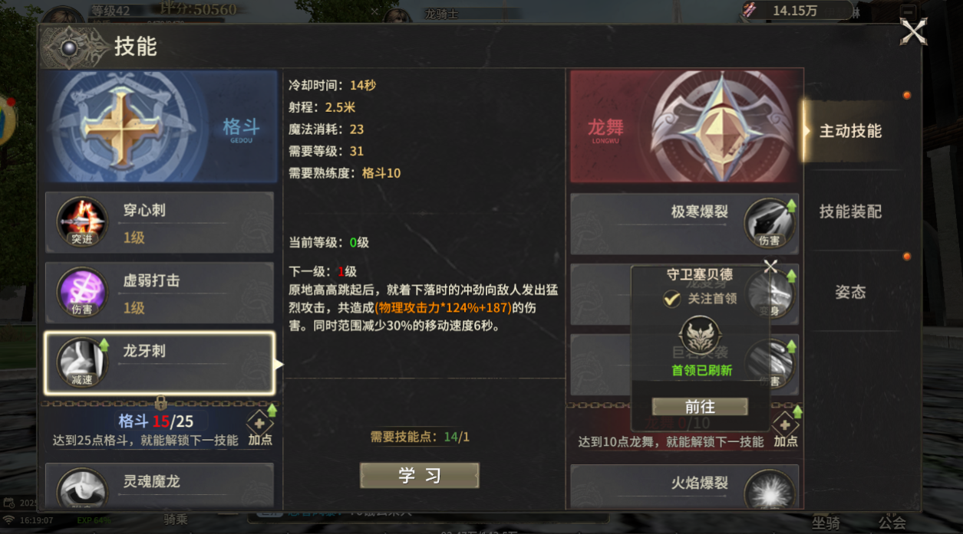This screenshot has width=963, height=534.
Task: Open the 技能装配 tab
Action: [x=850, y=211]
